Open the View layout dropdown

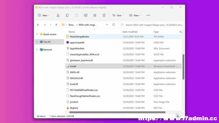[135, 15]
